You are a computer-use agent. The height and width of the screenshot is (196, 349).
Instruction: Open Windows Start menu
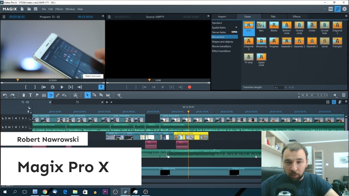coord(5,192)
